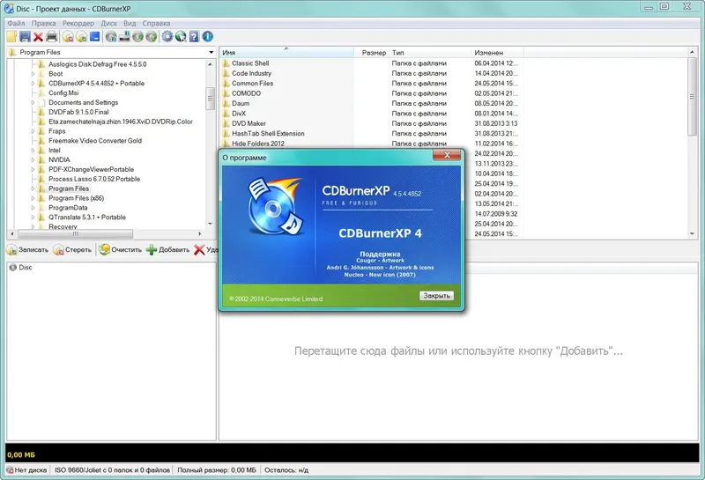Expand the PDF-XChangeViewerPortable node
This screenshot has width=705, height=480.
33,170
